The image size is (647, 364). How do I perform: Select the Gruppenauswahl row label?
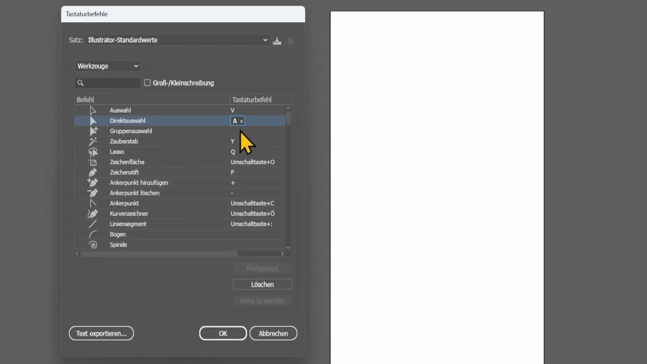pyautogui.click(x=131, y=131)
